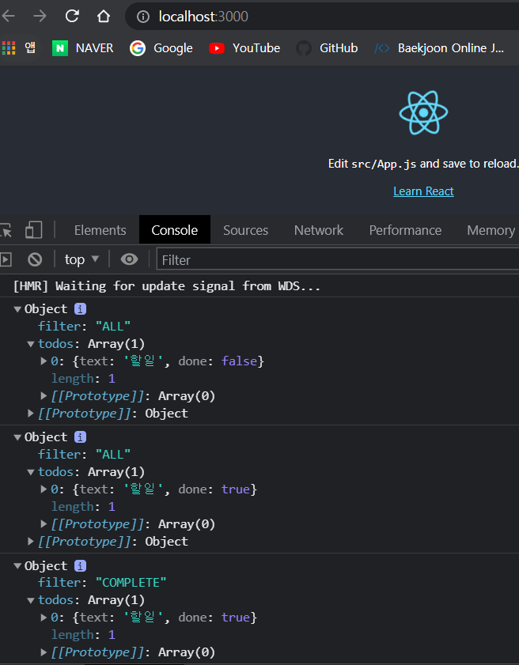Screen dimensions: 519x665
Task: Expand item 0 with done: false
Action: point(44,361)
